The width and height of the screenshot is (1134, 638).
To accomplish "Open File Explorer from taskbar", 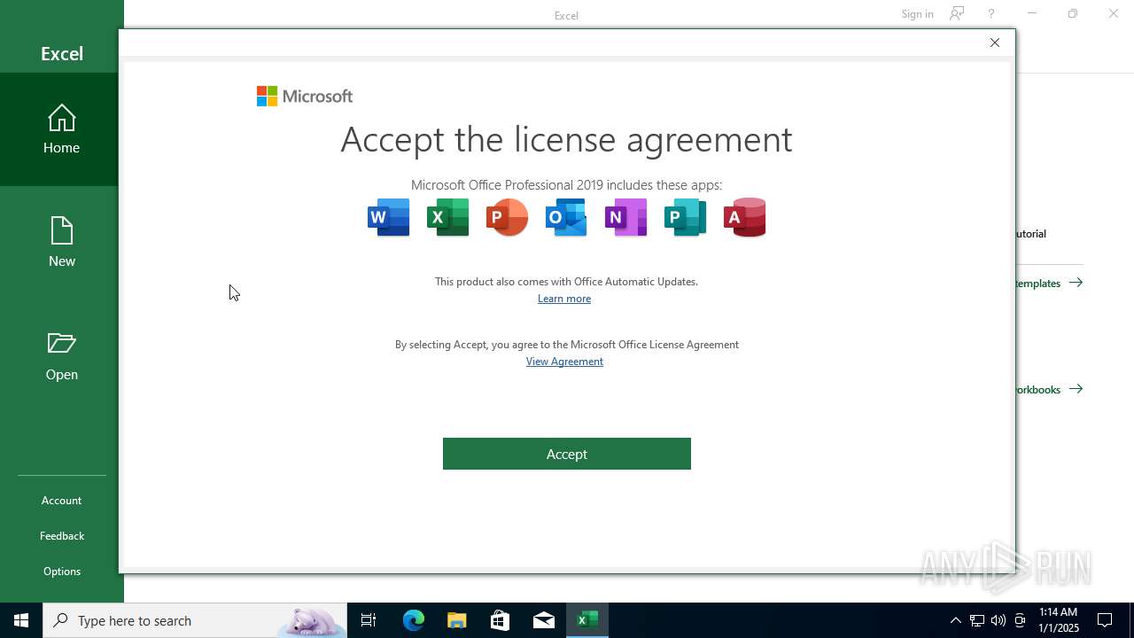I will click(457, 620).
